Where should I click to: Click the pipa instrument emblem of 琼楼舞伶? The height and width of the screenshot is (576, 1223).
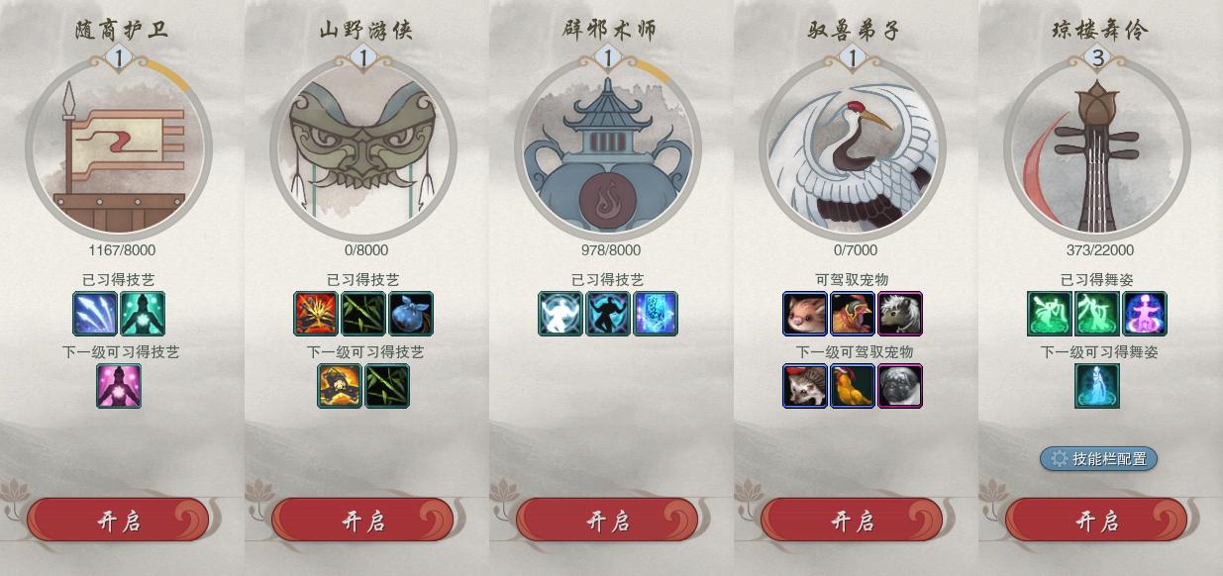point(1097,148)
